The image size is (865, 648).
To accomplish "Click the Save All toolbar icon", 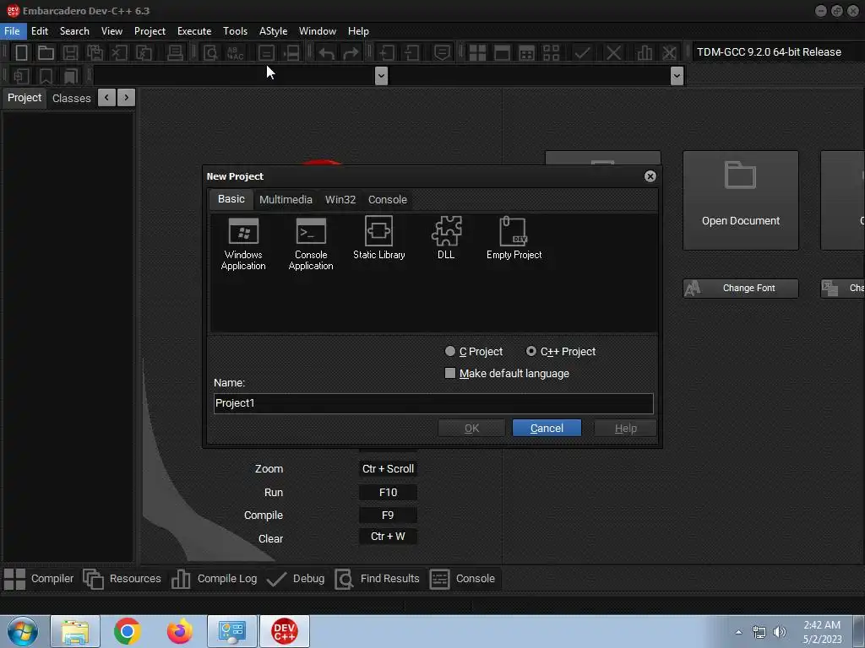I will click(x=95, y=52).
